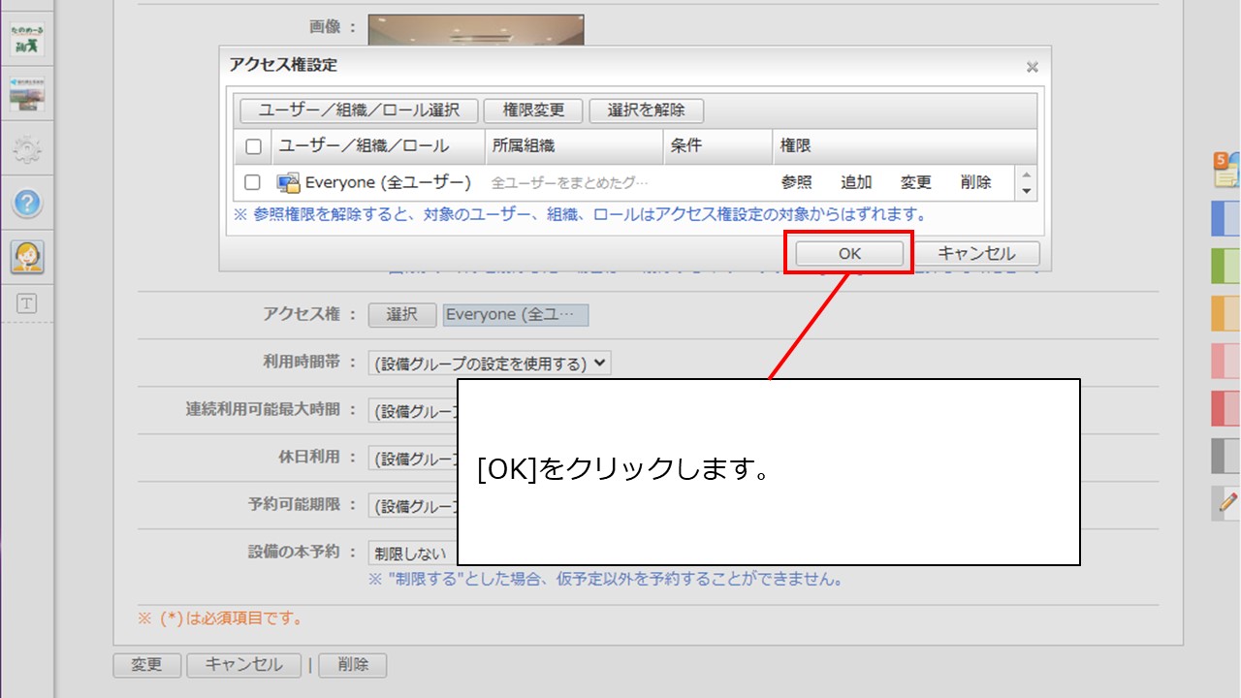The height and width of the screenshot is (698, 1241).
Task: Select the blue color tab on right edge
Action: click(1226, 218)
